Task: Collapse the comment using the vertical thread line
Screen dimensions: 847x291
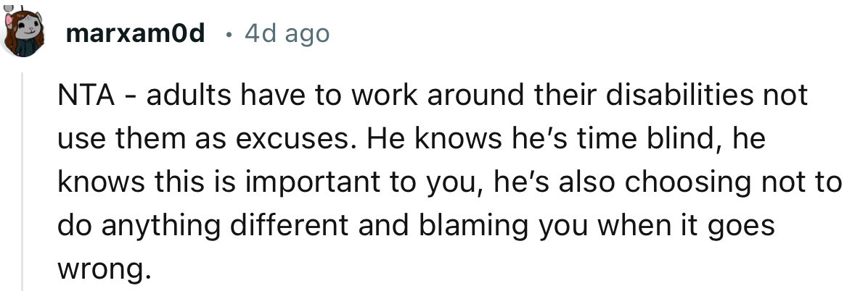Action: click(22, 181)
